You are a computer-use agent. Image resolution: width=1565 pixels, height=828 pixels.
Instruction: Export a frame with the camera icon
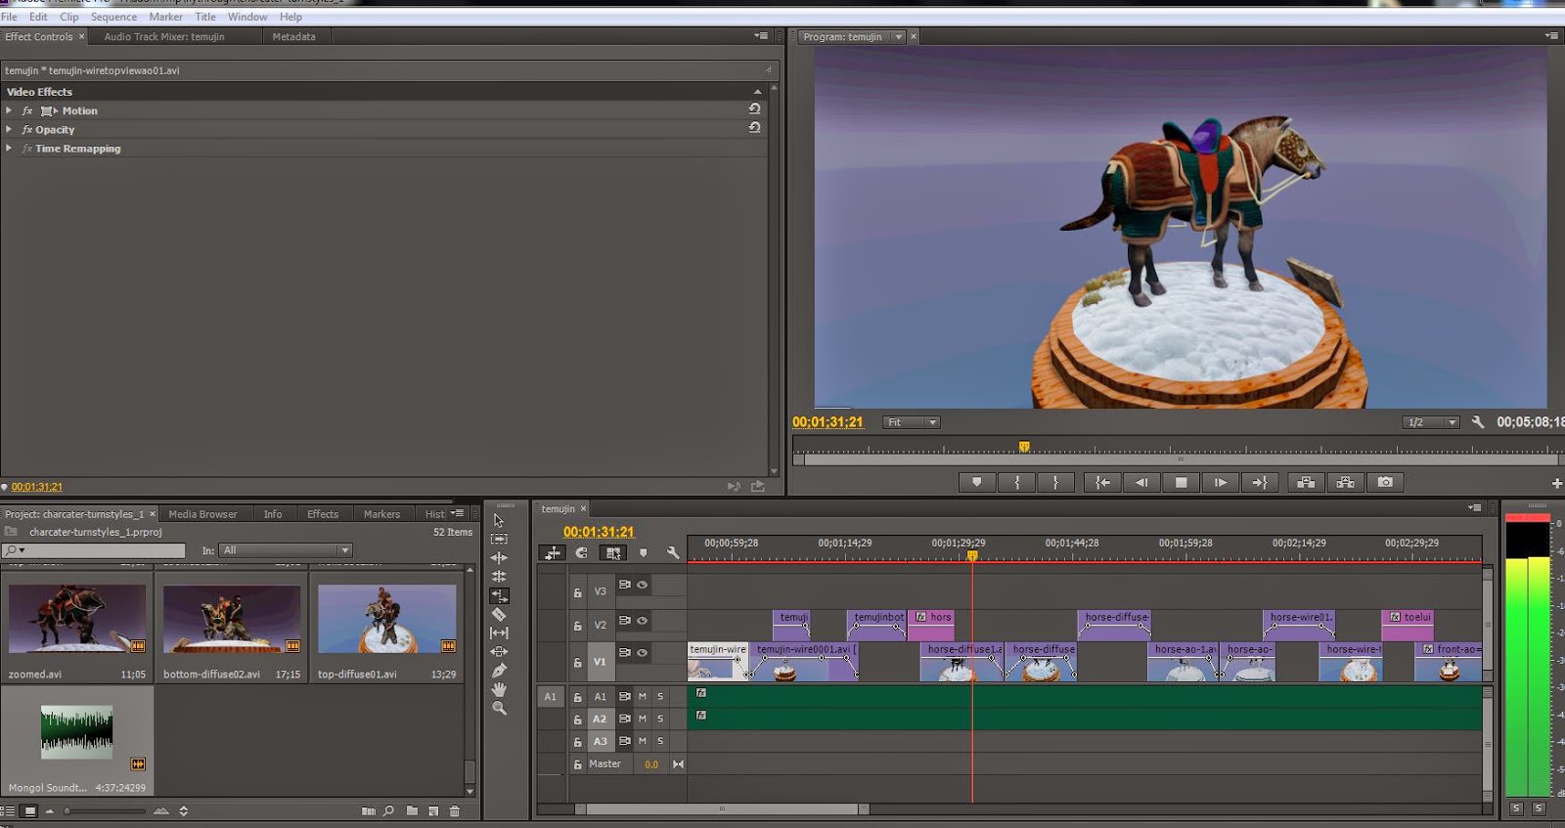(1385, 482)
